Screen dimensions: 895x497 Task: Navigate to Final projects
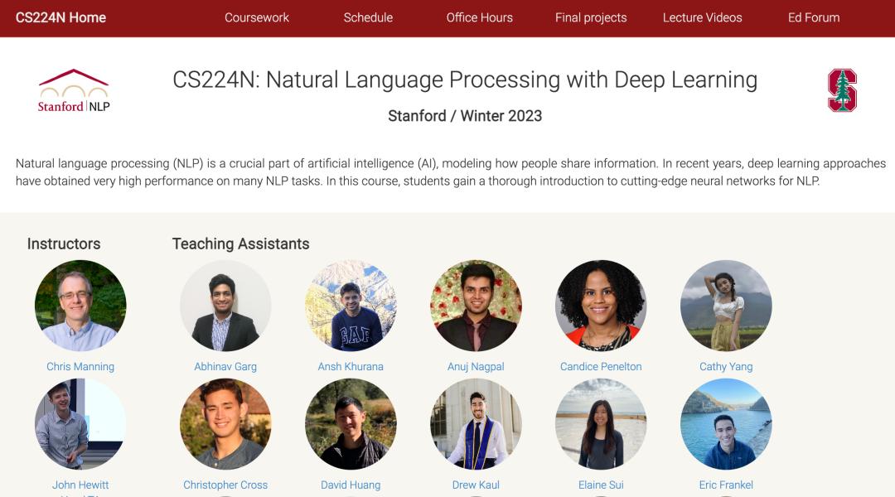[x=591, y=17]
